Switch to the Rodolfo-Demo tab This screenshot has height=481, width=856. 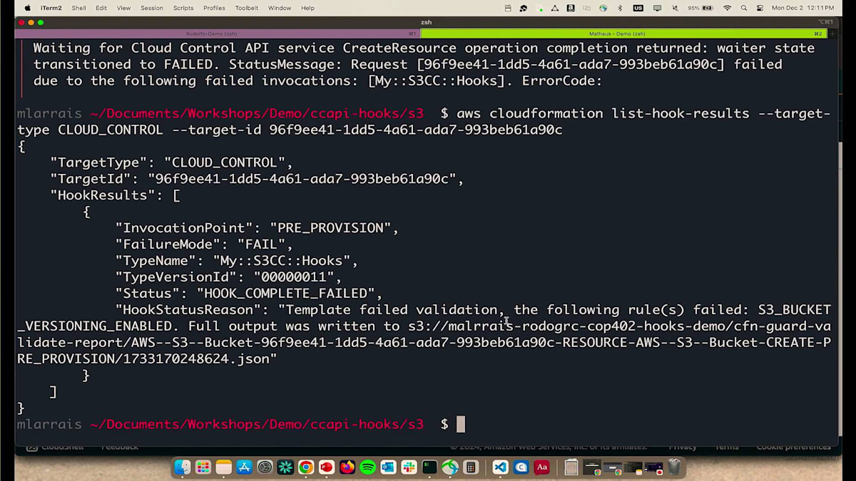pos(217,33)
